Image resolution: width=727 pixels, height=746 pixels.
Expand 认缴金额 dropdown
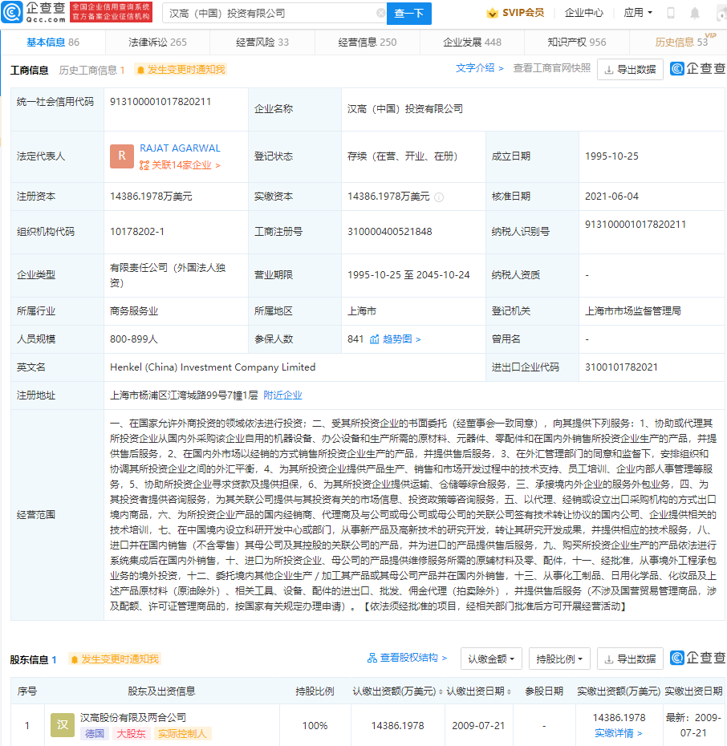491,659
